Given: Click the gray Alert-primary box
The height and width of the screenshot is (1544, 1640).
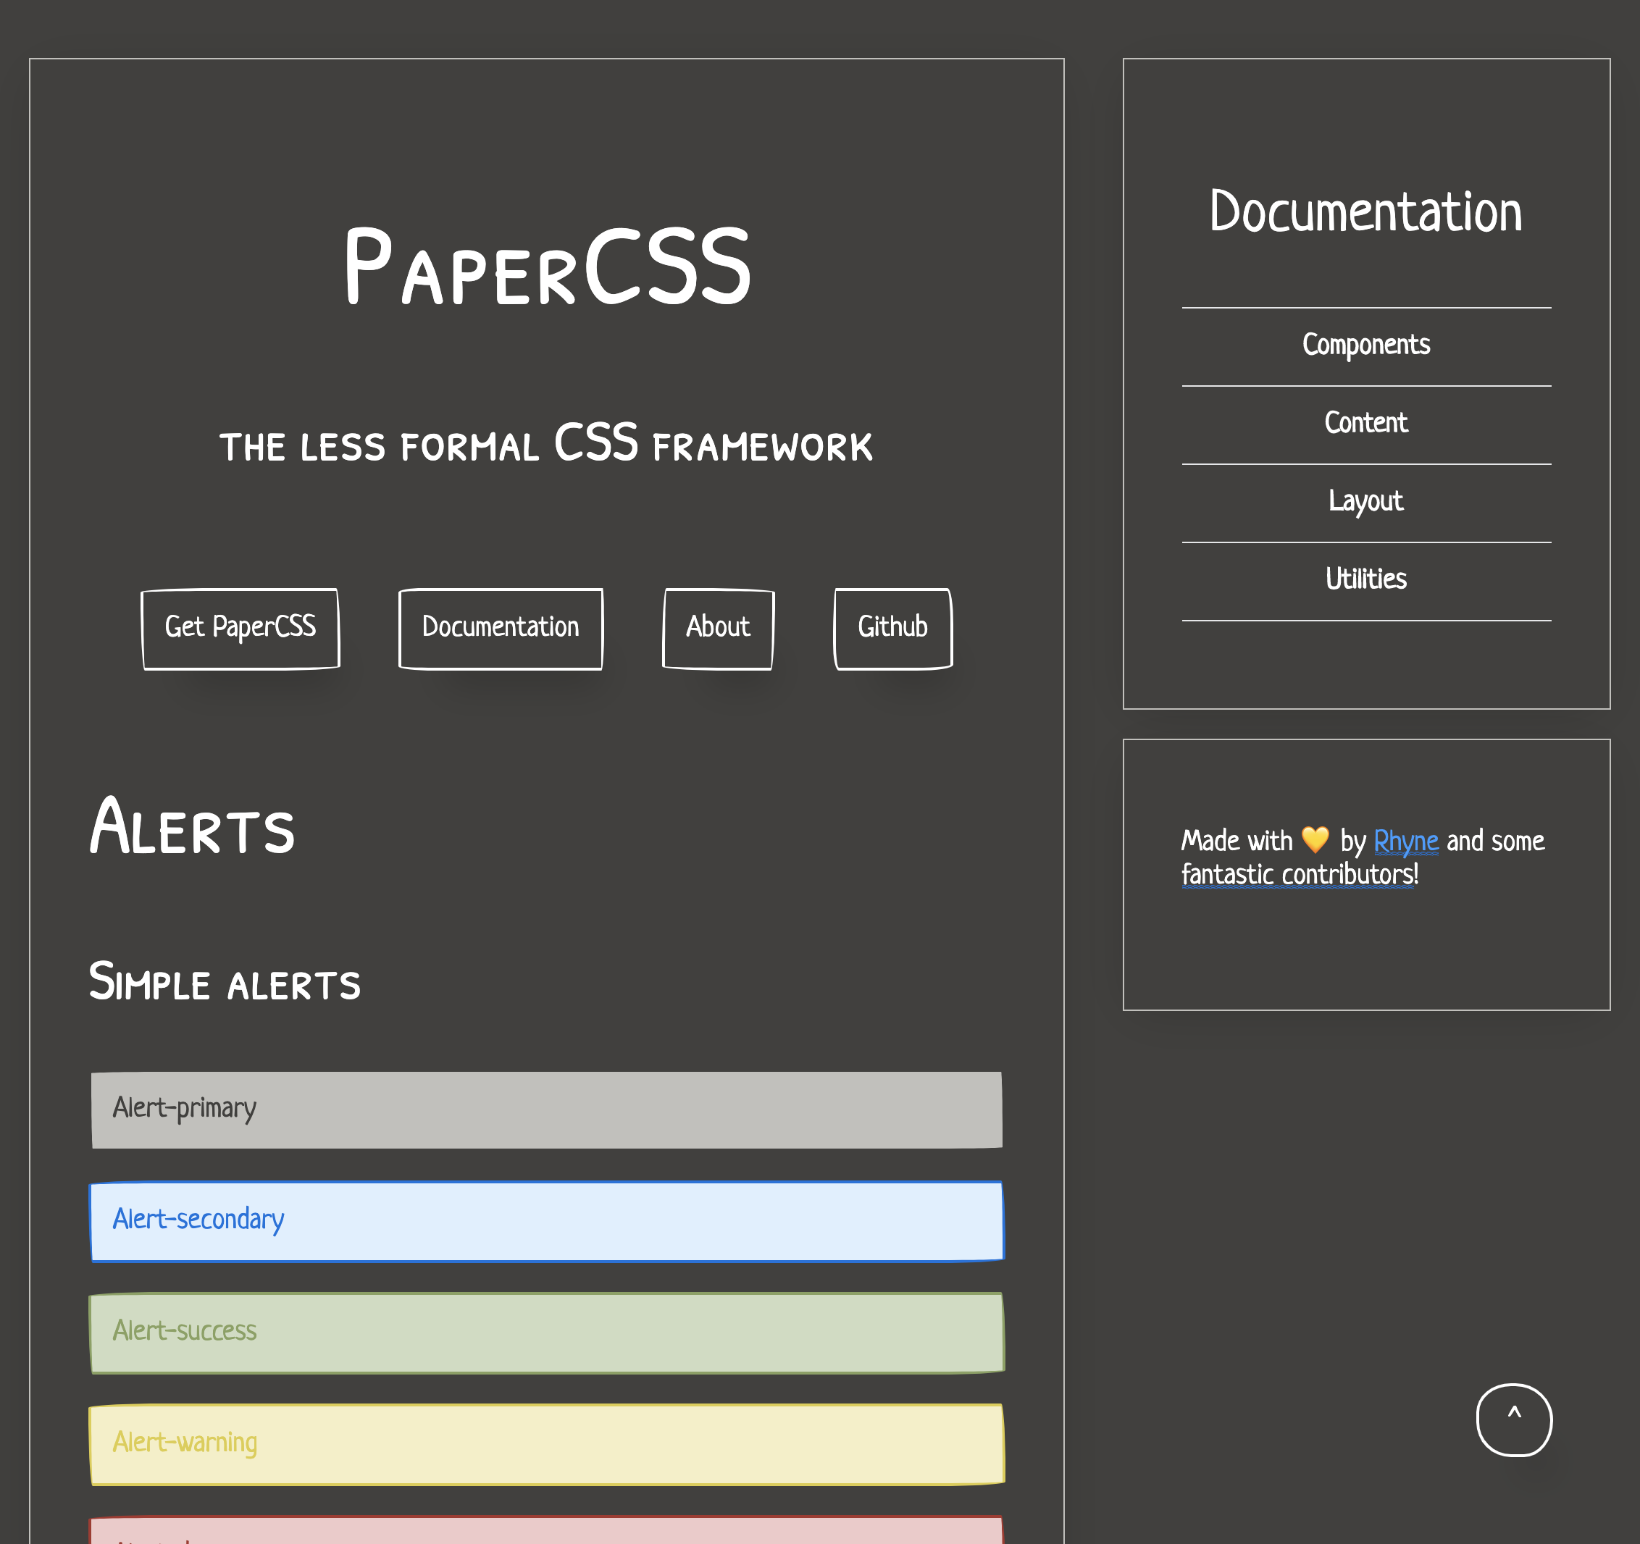Looking at the screenshot, I should pos(547,1109).
